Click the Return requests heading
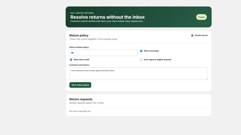This screenshot has height=135, width=241. pos(81,99)
